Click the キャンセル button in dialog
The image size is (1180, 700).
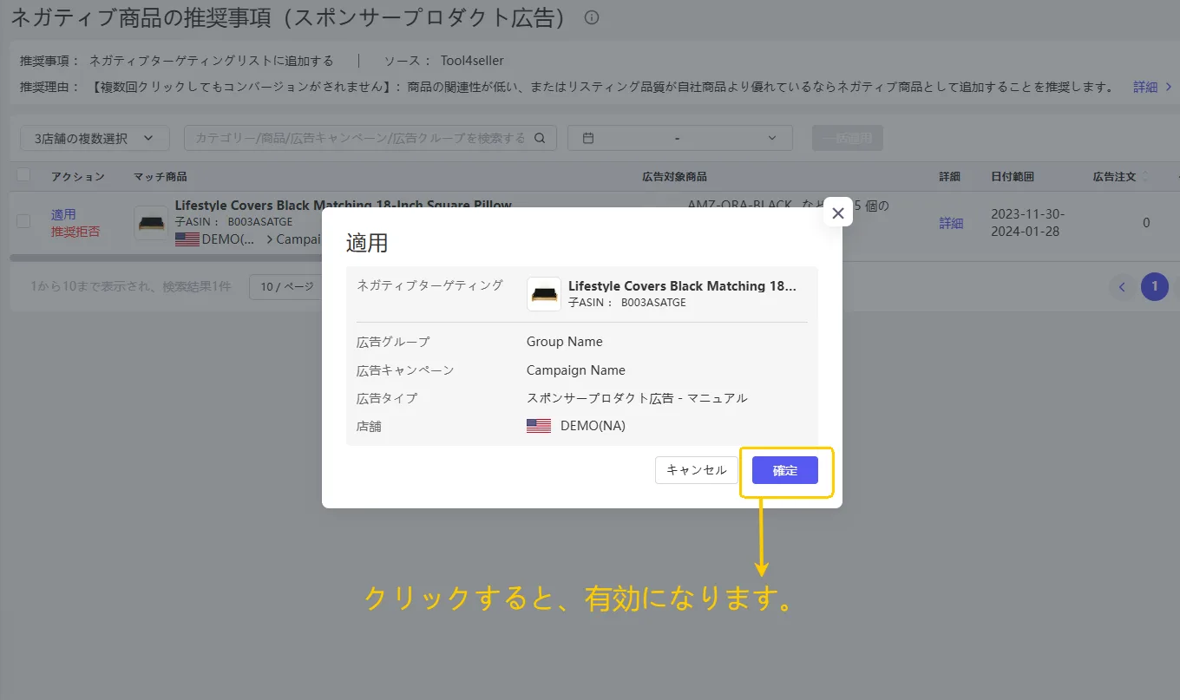[x=696, y=470]
